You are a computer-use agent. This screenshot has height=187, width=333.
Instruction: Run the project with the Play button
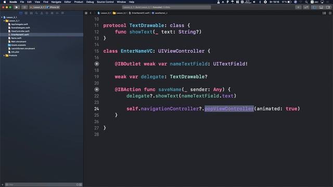point(17,7)
